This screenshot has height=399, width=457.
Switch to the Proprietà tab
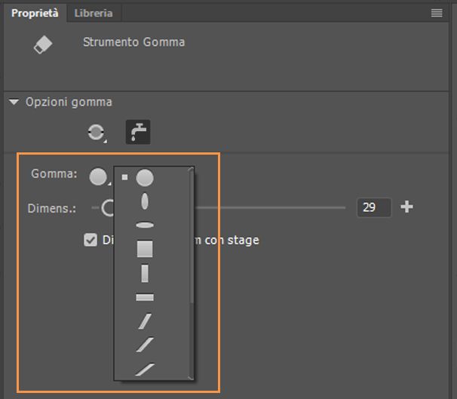35,13
